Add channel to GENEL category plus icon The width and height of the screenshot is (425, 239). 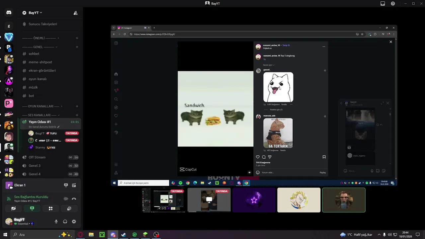click(x=77, y=47)
